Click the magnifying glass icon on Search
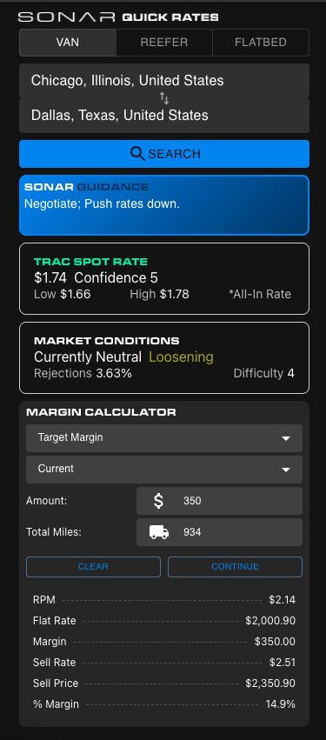This screenshot has width=326, height=740. pos(137,154)
